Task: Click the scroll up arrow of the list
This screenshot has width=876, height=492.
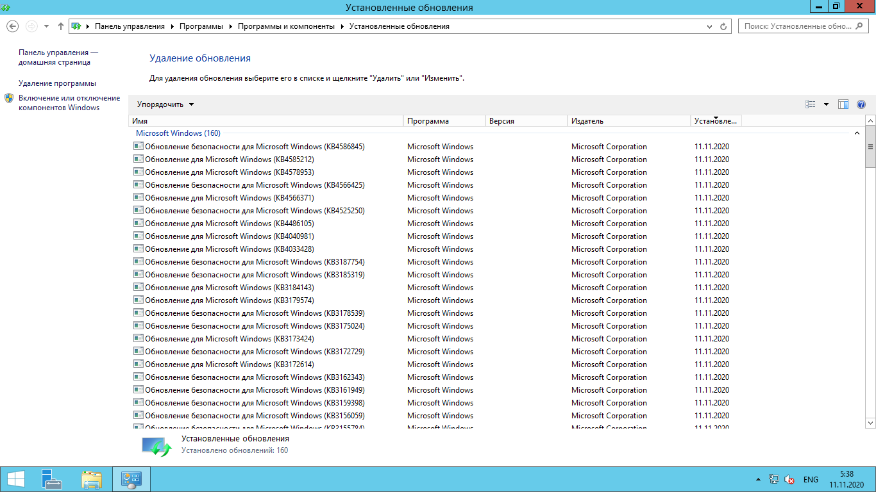Action: click(870, 120)
